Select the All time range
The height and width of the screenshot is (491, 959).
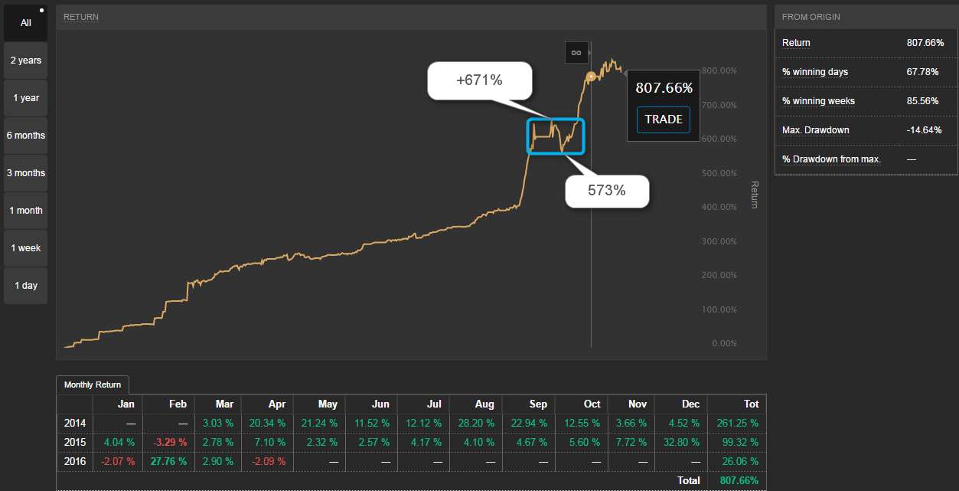pos(26,23)
